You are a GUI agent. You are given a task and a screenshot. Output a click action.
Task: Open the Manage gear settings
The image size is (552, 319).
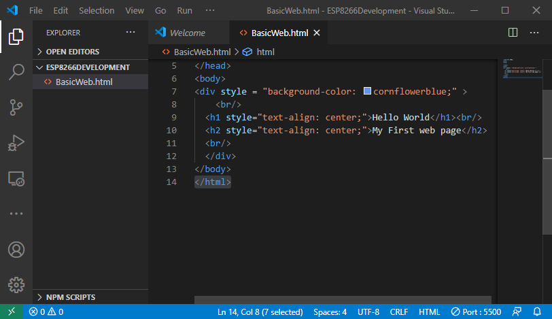16,284
